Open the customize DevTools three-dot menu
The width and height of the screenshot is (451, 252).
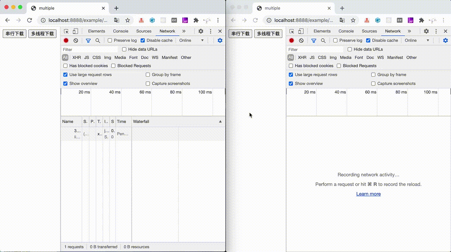click(x=211, y=31)
